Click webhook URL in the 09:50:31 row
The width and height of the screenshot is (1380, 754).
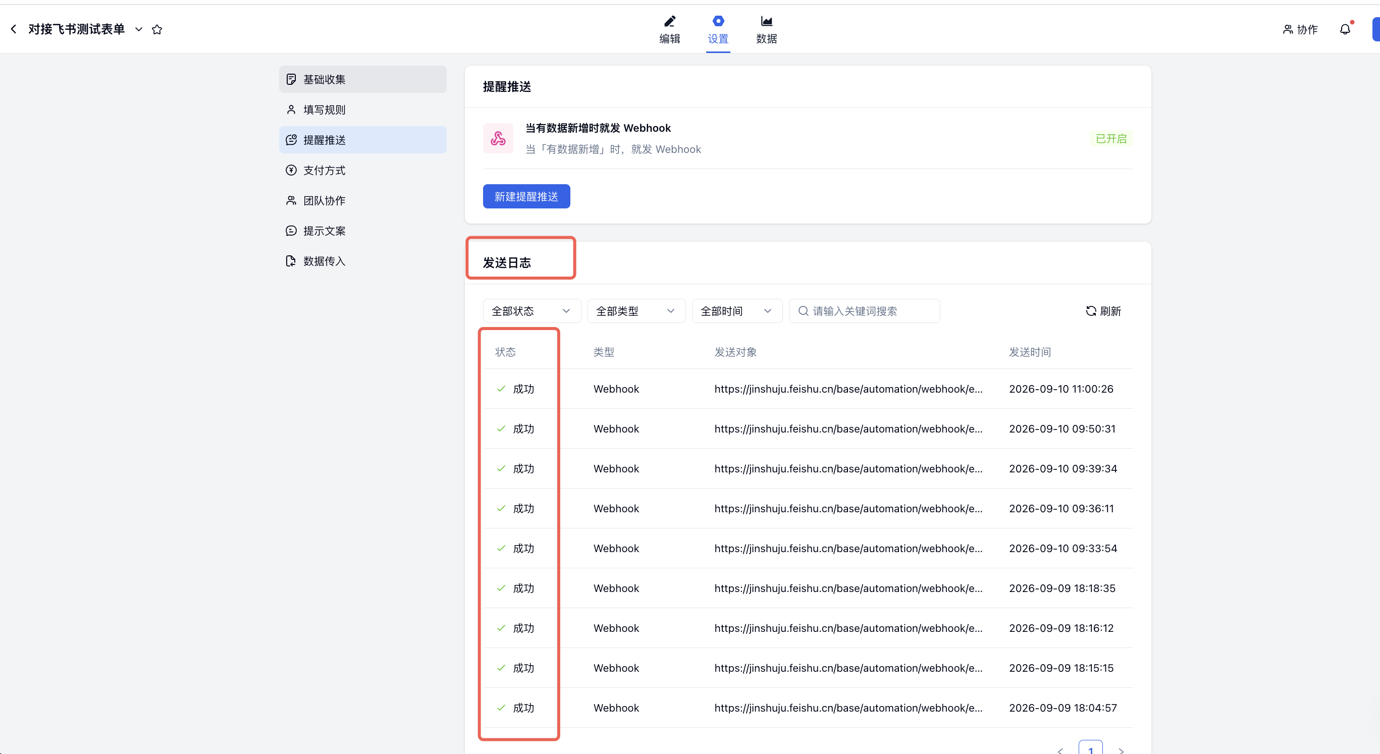pos(848,429)
